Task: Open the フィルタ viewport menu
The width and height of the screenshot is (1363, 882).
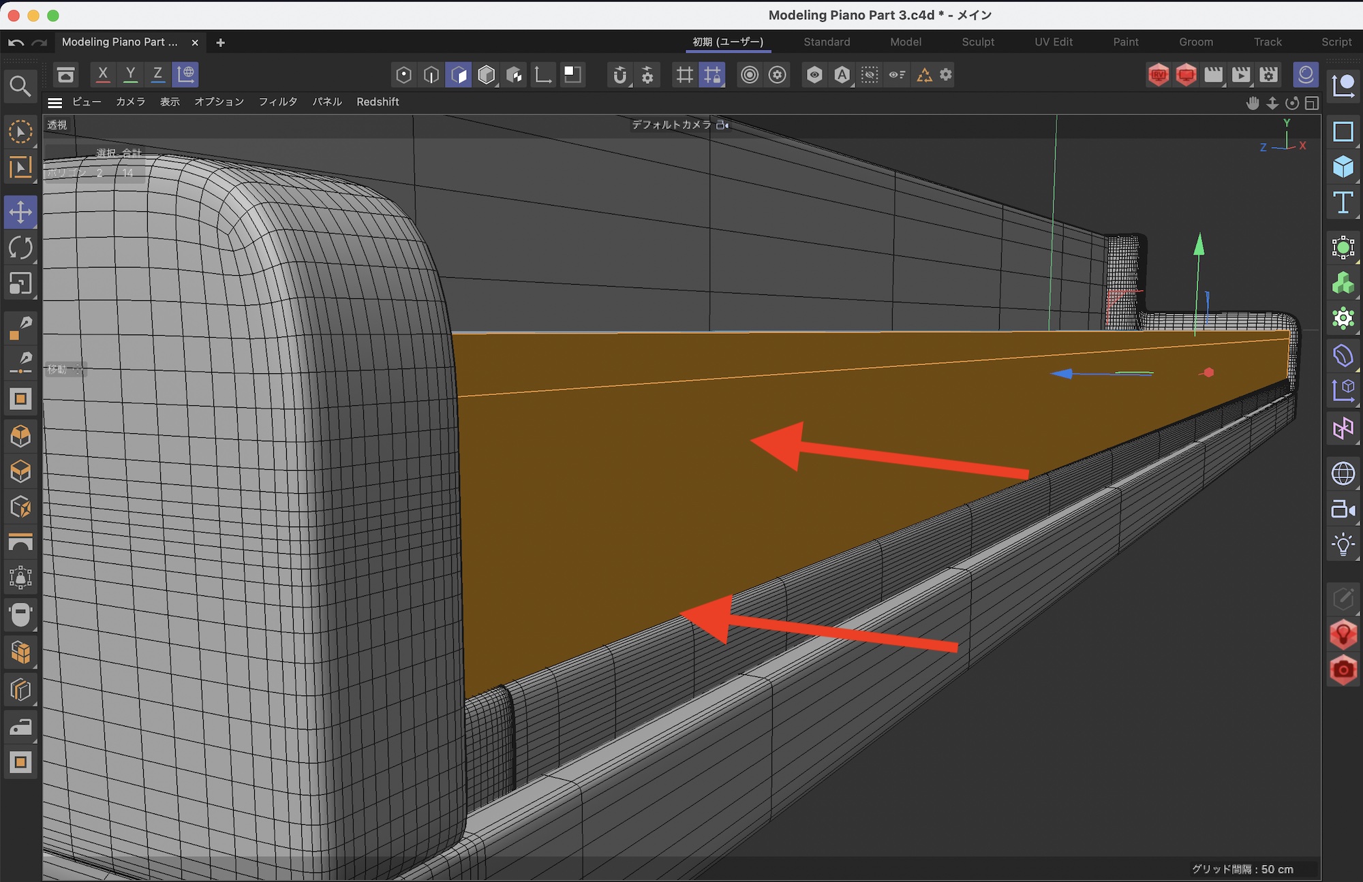Action: click(277, 101)
